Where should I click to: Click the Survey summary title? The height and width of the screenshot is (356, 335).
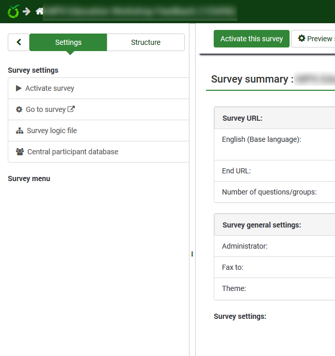pos(252,79)
